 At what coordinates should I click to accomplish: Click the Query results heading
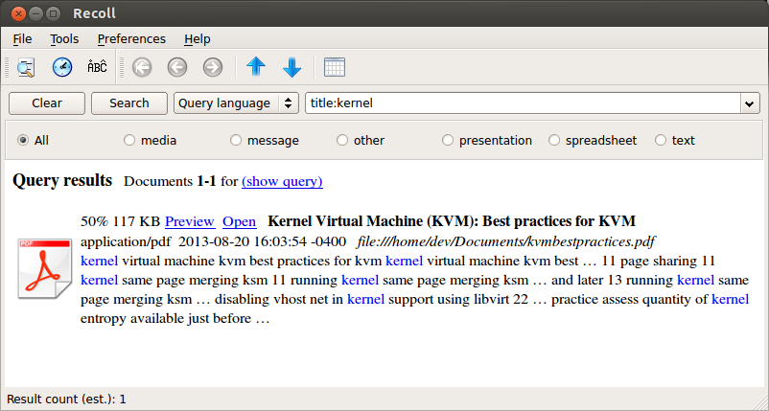click(62, 180)
